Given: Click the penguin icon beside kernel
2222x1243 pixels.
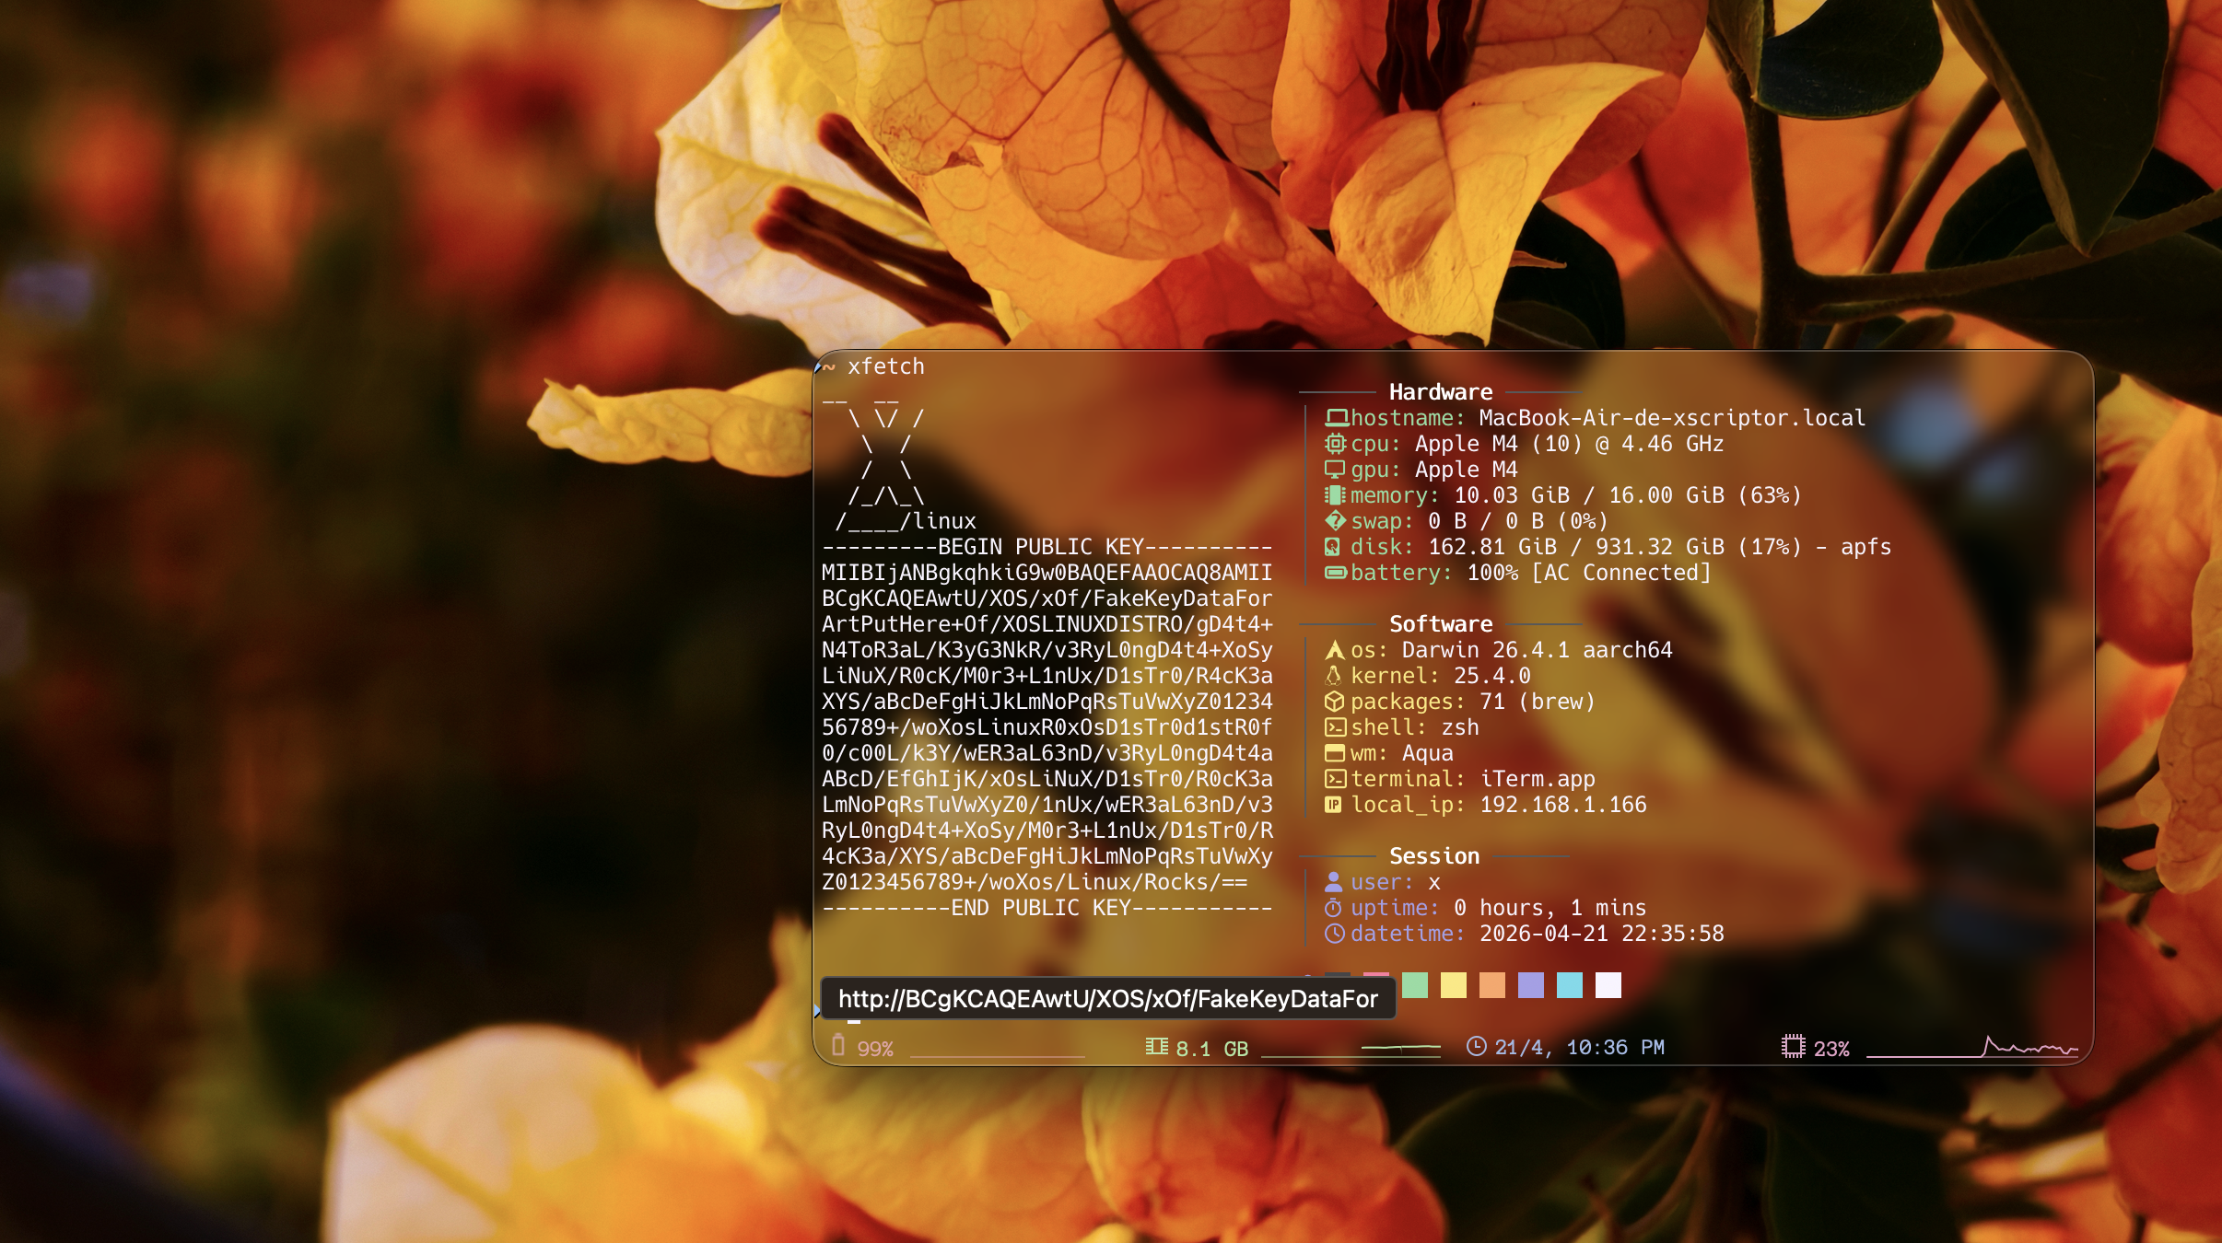Looking at the screenshot, I should coord(1333,676).
